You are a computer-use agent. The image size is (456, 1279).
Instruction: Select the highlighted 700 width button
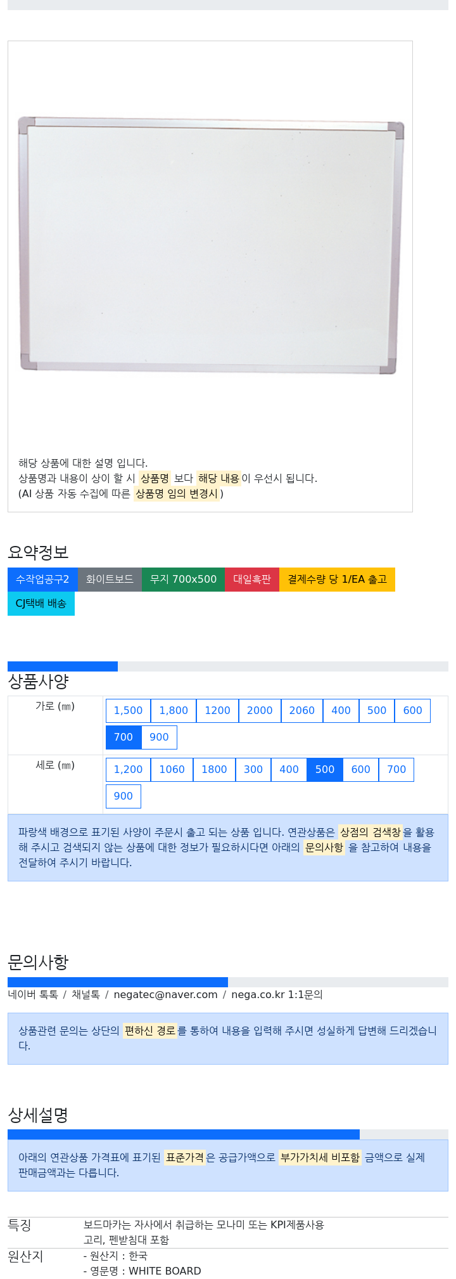(x=123, y=737)
